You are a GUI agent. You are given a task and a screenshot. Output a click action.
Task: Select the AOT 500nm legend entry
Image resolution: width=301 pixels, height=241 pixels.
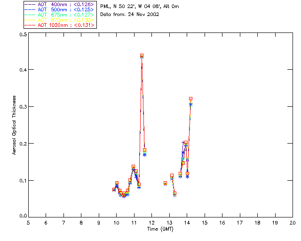point(60,10)
